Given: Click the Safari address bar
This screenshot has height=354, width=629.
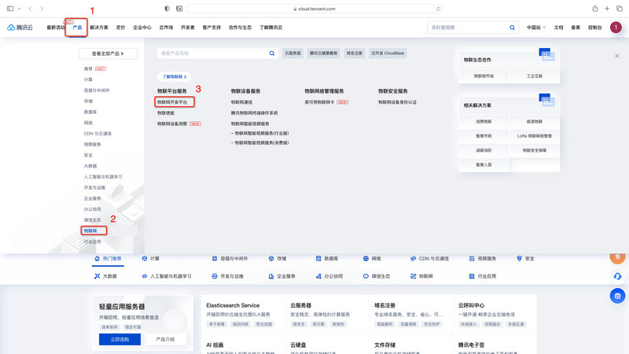Looking at the screenshot, I should [314, 9].
